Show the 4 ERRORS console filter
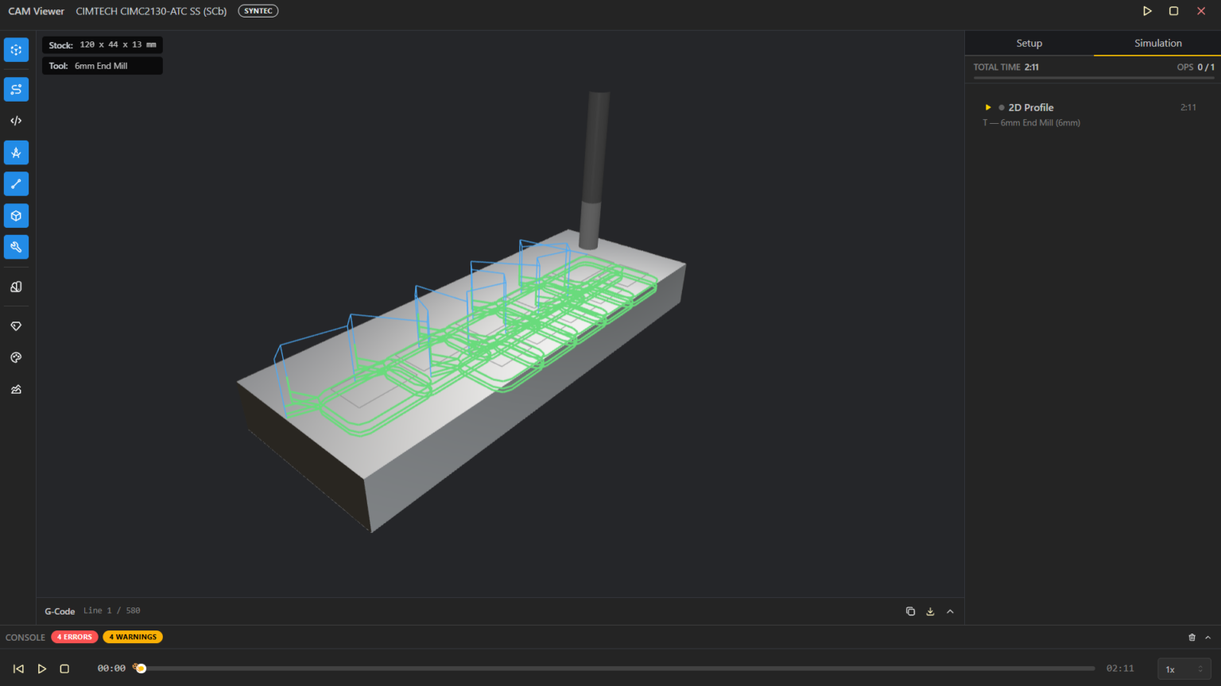The image size is (1221, 686). 76,637
